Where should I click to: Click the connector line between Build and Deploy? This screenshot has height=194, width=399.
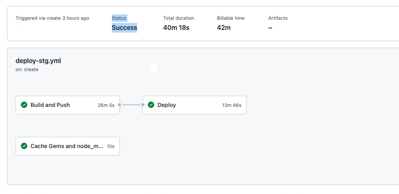[x=131, y=105]
